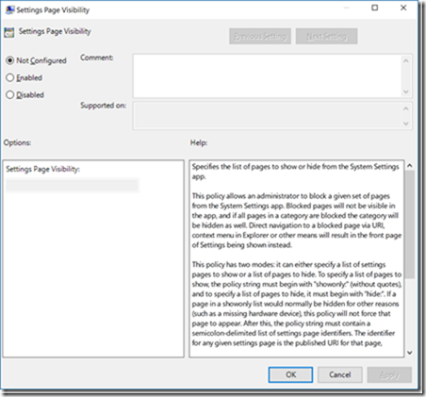The image size is (426, 397).
Task: Click the Comment: label
Action: (97, 58)
